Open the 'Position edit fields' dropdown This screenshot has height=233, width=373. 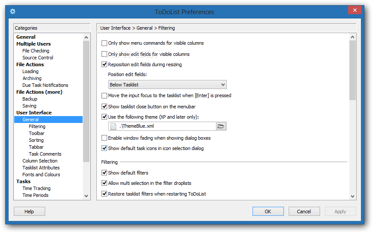click(x=167, y=85)
